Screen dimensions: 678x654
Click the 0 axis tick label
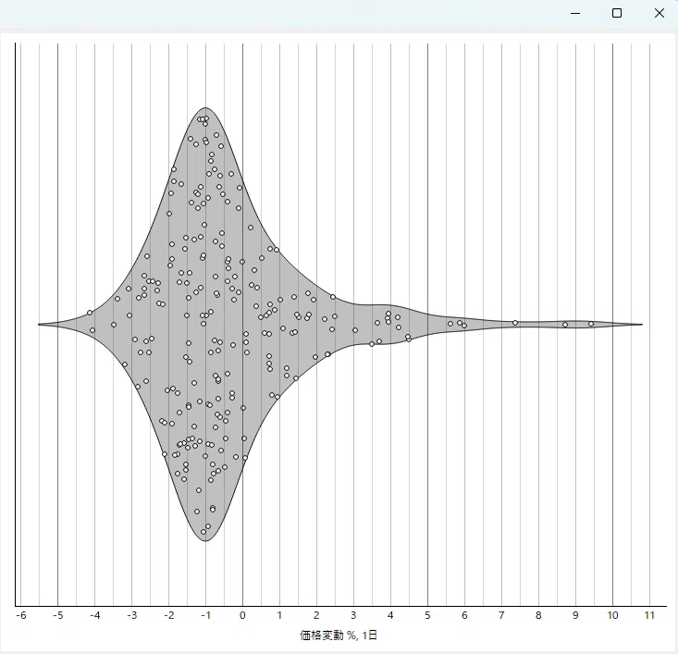point(242,615)
